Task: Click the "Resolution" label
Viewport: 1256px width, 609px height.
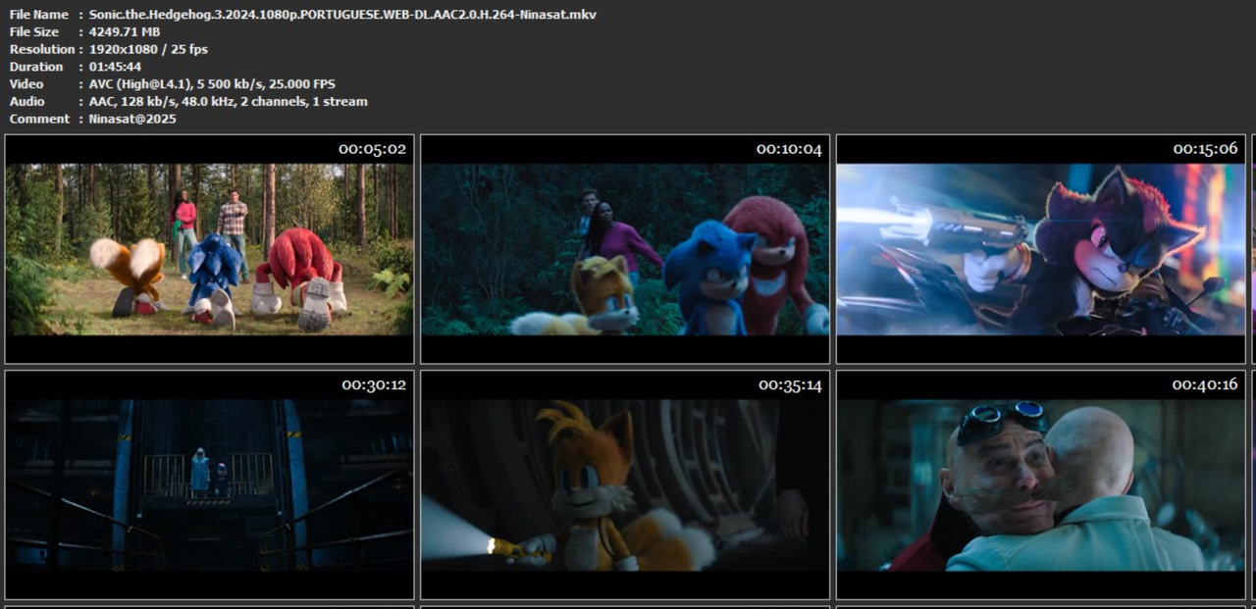Action: pos(42,49)
